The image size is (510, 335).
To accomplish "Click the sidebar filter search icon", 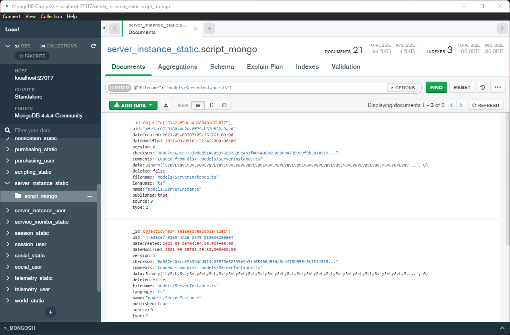I will tap(7, 130).
